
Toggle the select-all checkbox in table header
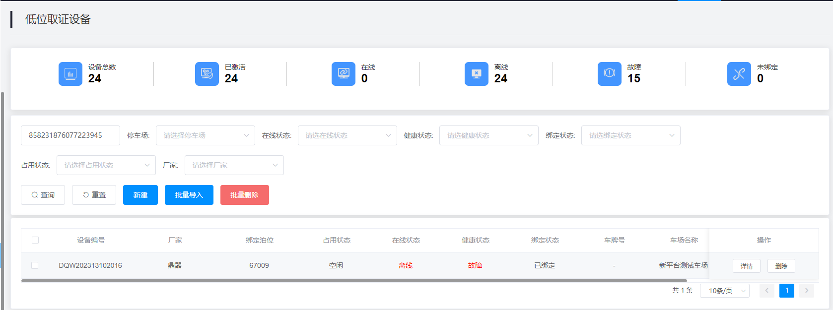(x=35, y=240)
